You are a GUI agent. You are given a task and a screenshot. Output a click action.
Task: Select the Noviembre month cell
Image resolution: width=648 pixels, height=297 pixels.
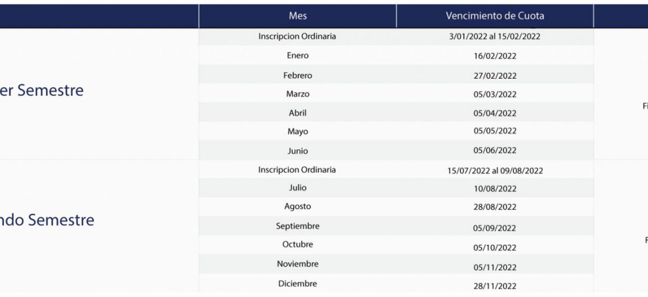tap(297, 264)
